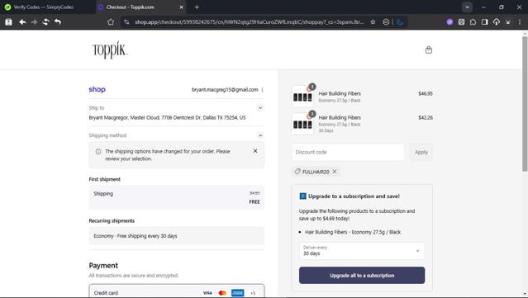Remove the FULLHAIR20 discount code
528x298 pixels.
[x=335, y=172]
